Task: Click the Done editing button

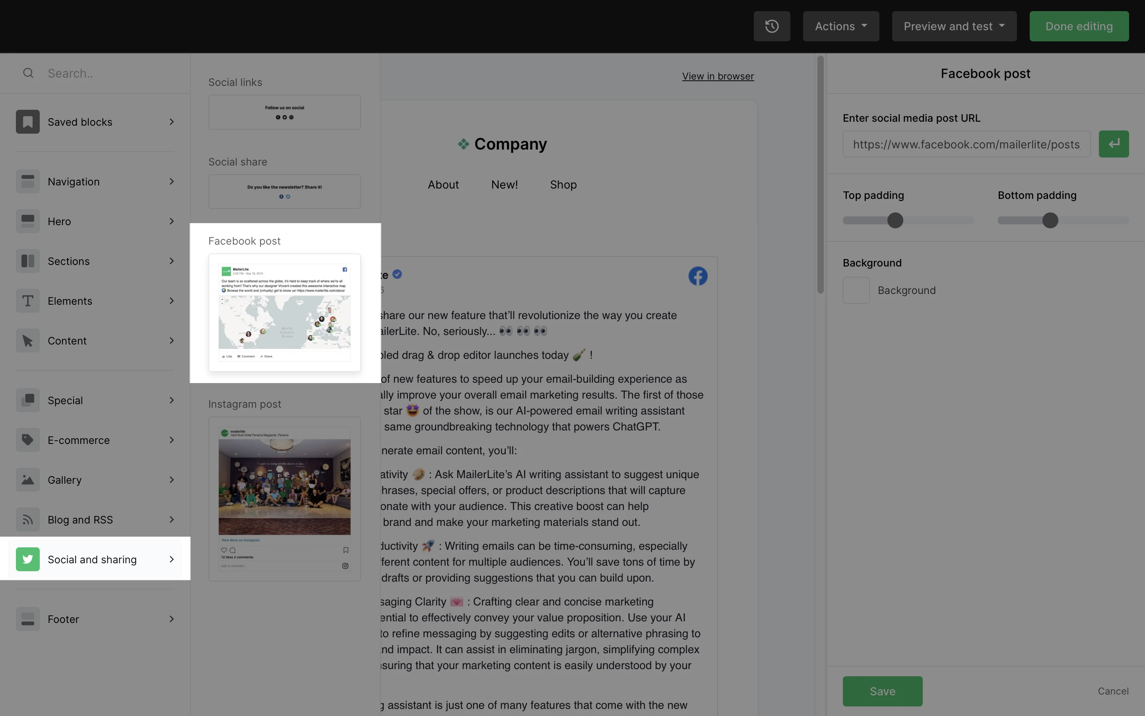Action: (1079, 26)
